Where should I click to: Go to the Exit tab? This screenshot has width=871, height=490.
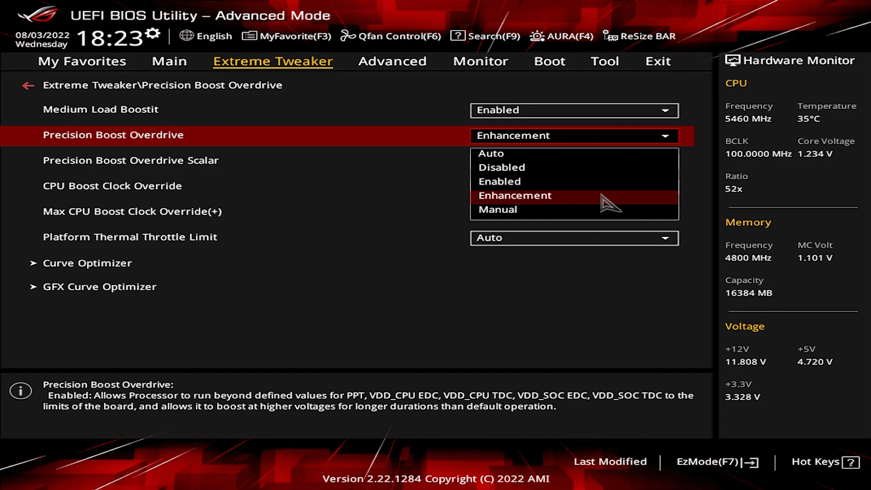(x=658, y=62)
